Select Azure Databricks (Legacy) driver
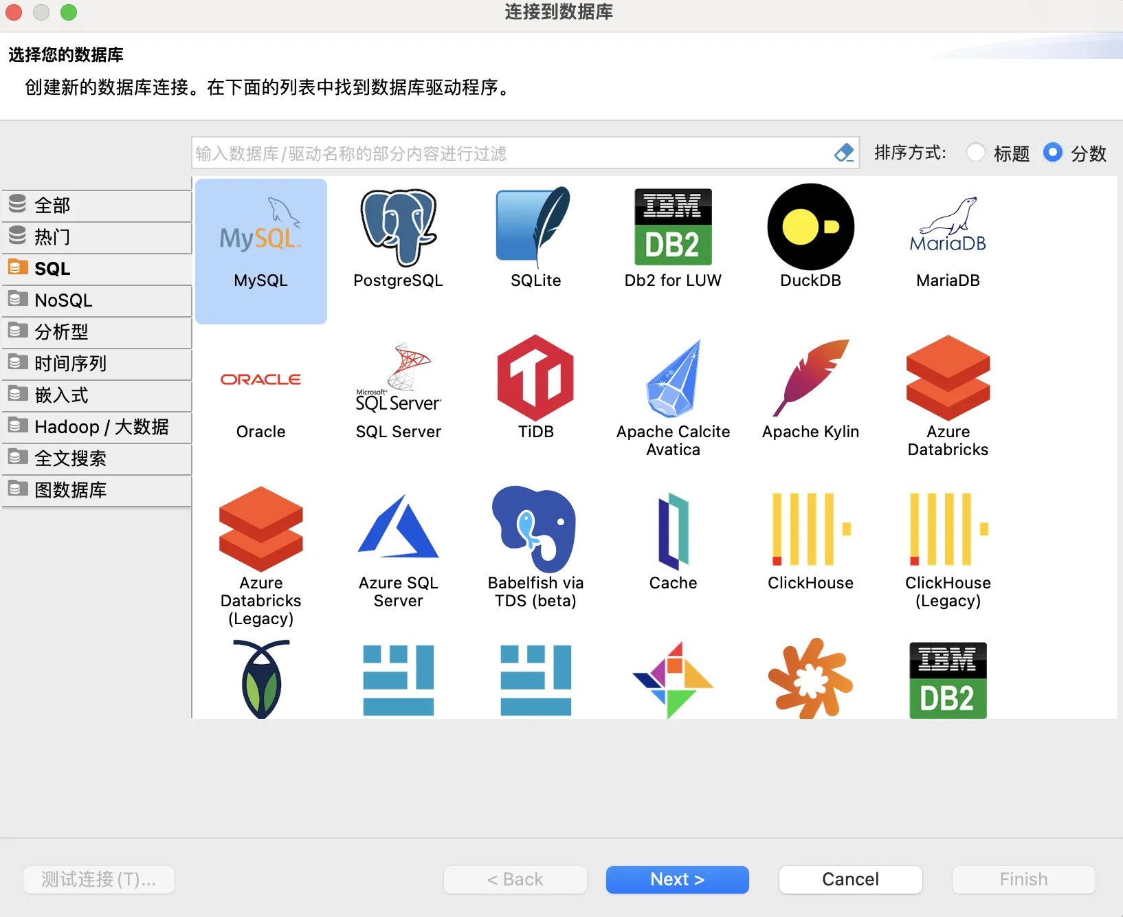 coord(261,557)
